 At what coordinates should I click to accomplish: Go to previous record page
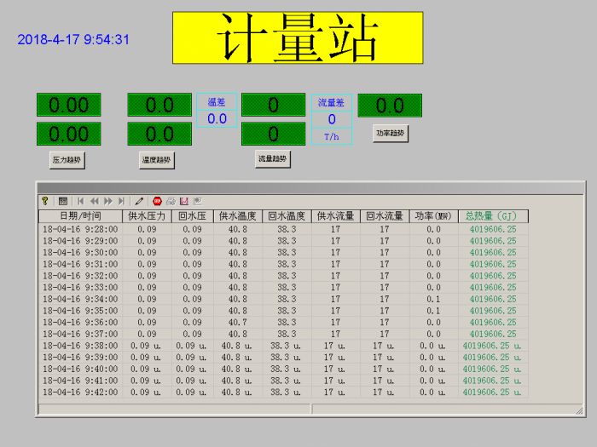pos(95,201)
